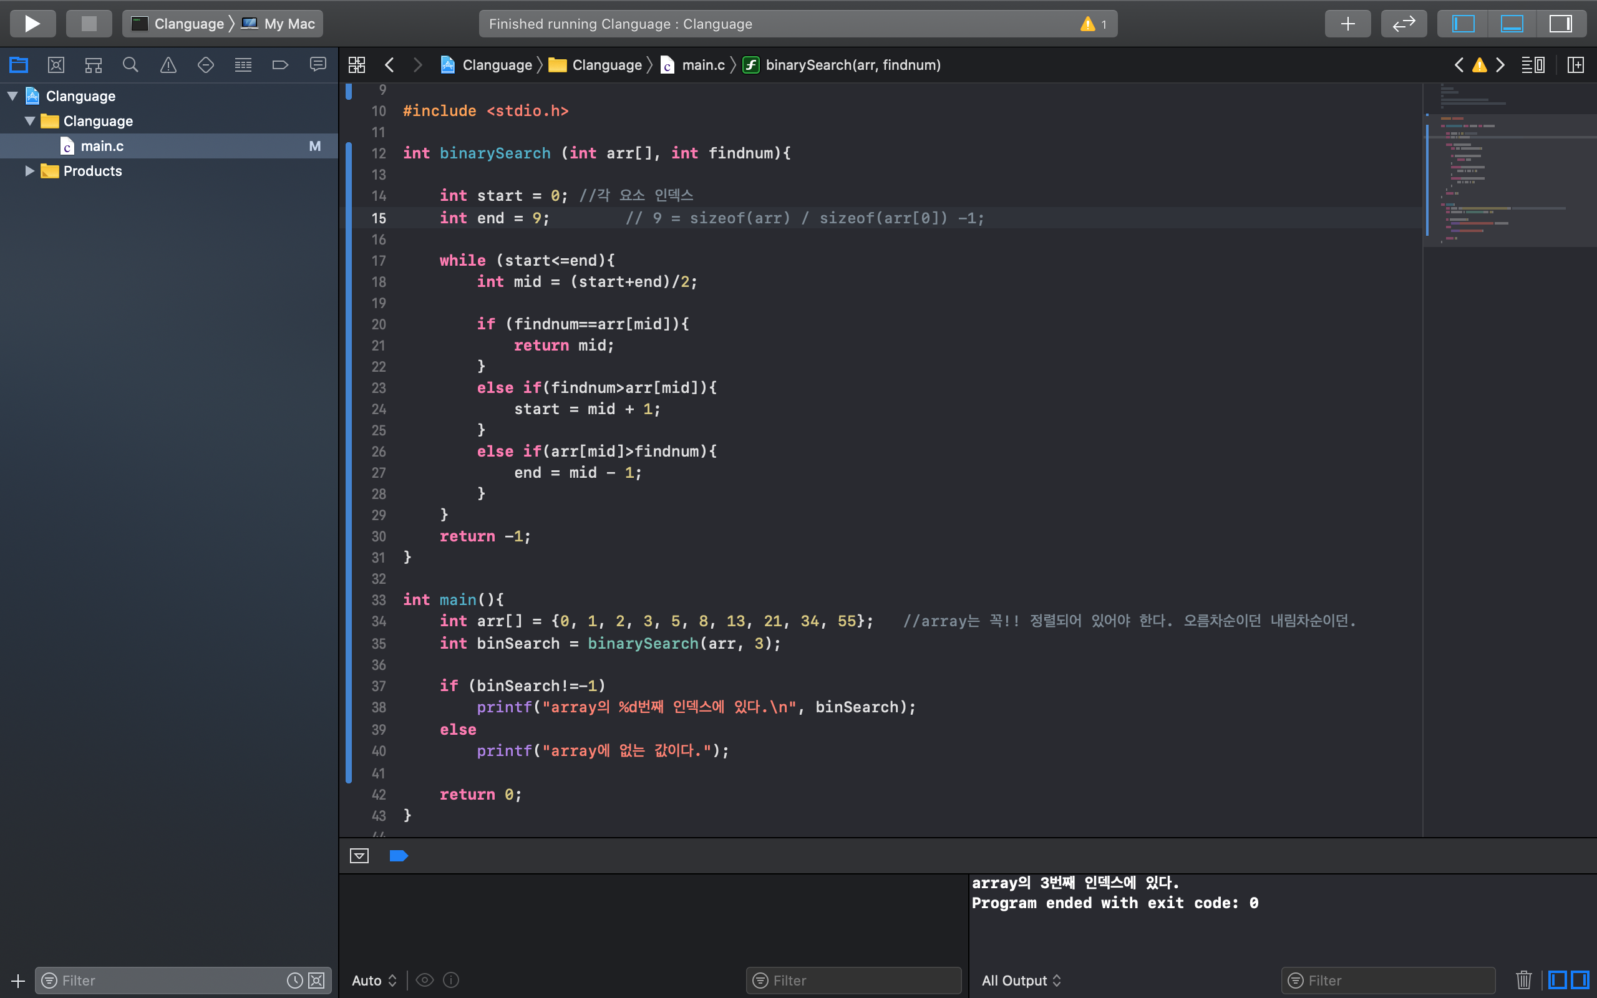Open the Symbol navigator icon
Viewport: 1597px width, 998px height.
[93, 65]
